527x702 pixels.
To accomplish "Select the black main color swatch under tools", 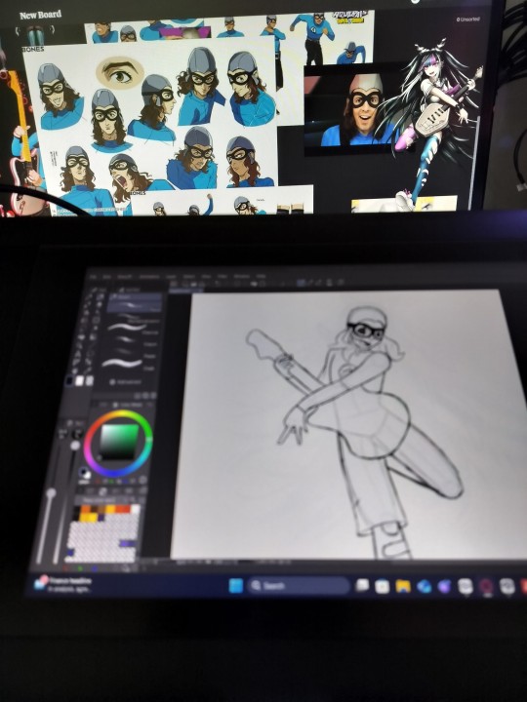I will coord(70,381).
